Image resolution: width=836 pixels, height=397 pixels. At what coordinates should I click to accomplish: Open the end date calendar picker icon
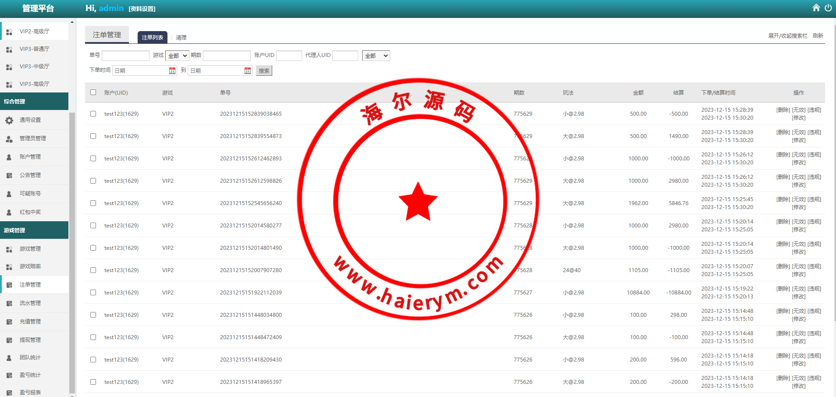click(248, 71)
